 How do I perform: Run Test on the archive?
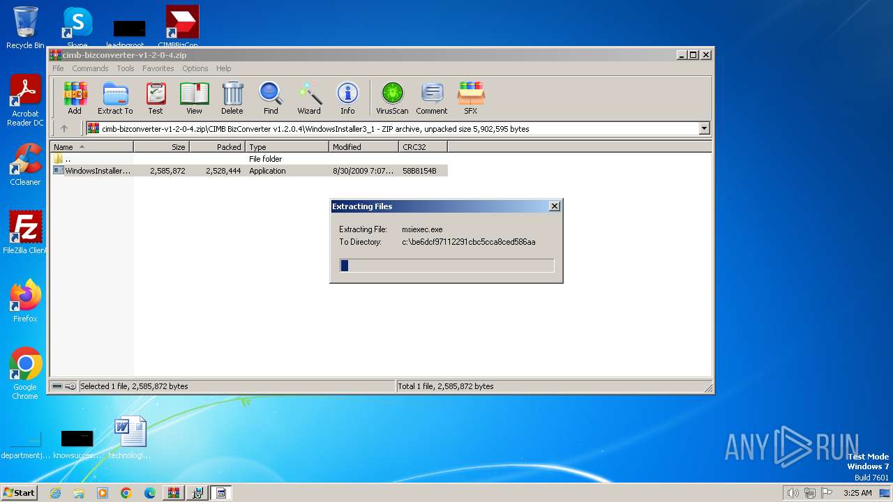pyautogui.click(x=156, y=98)
